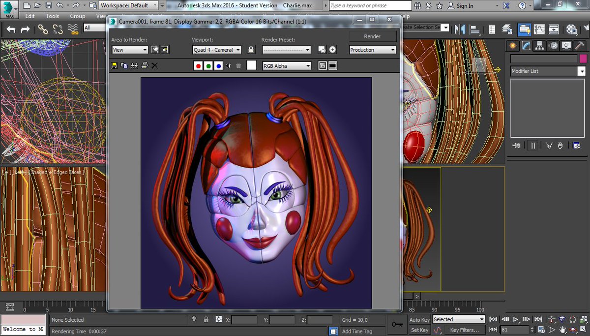590x336 pixels.
Task: Toggle the Red channel button
Action: click(198, 65)
